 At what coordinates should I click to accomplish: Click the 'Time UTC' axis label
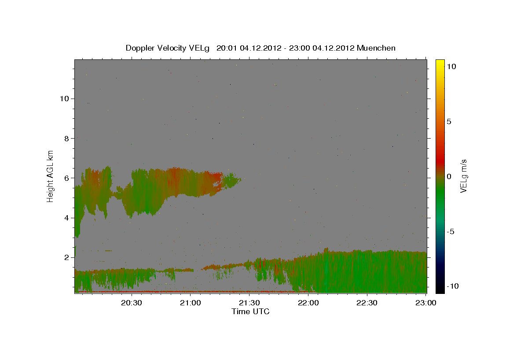250,312
